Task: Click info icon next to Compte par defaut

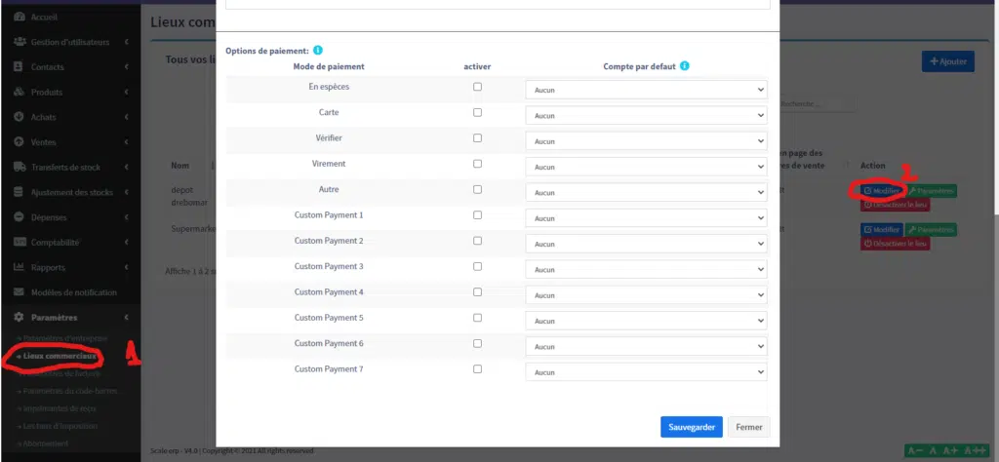Action: coord(685,66)
